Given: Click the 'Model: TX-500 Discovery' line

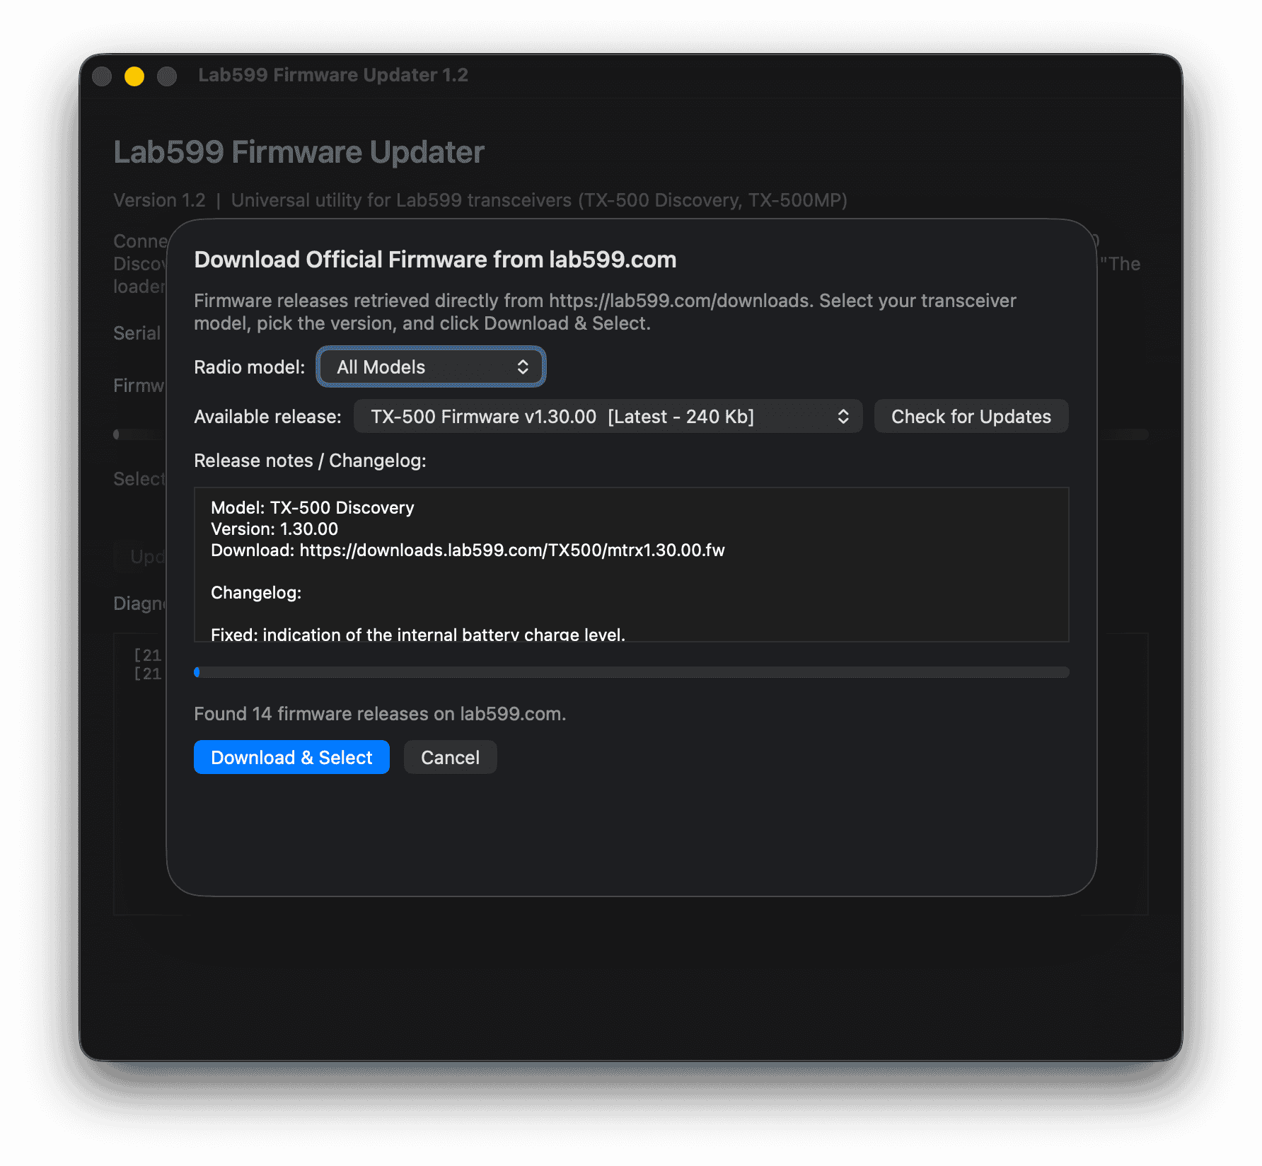Looking at the screenshot, I should pyautogui.click(x=313, y=507).
